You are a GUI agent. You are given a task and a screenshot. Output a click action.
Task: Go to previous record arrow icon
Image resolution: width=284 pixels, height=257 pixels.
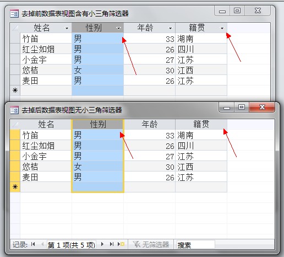42,244
